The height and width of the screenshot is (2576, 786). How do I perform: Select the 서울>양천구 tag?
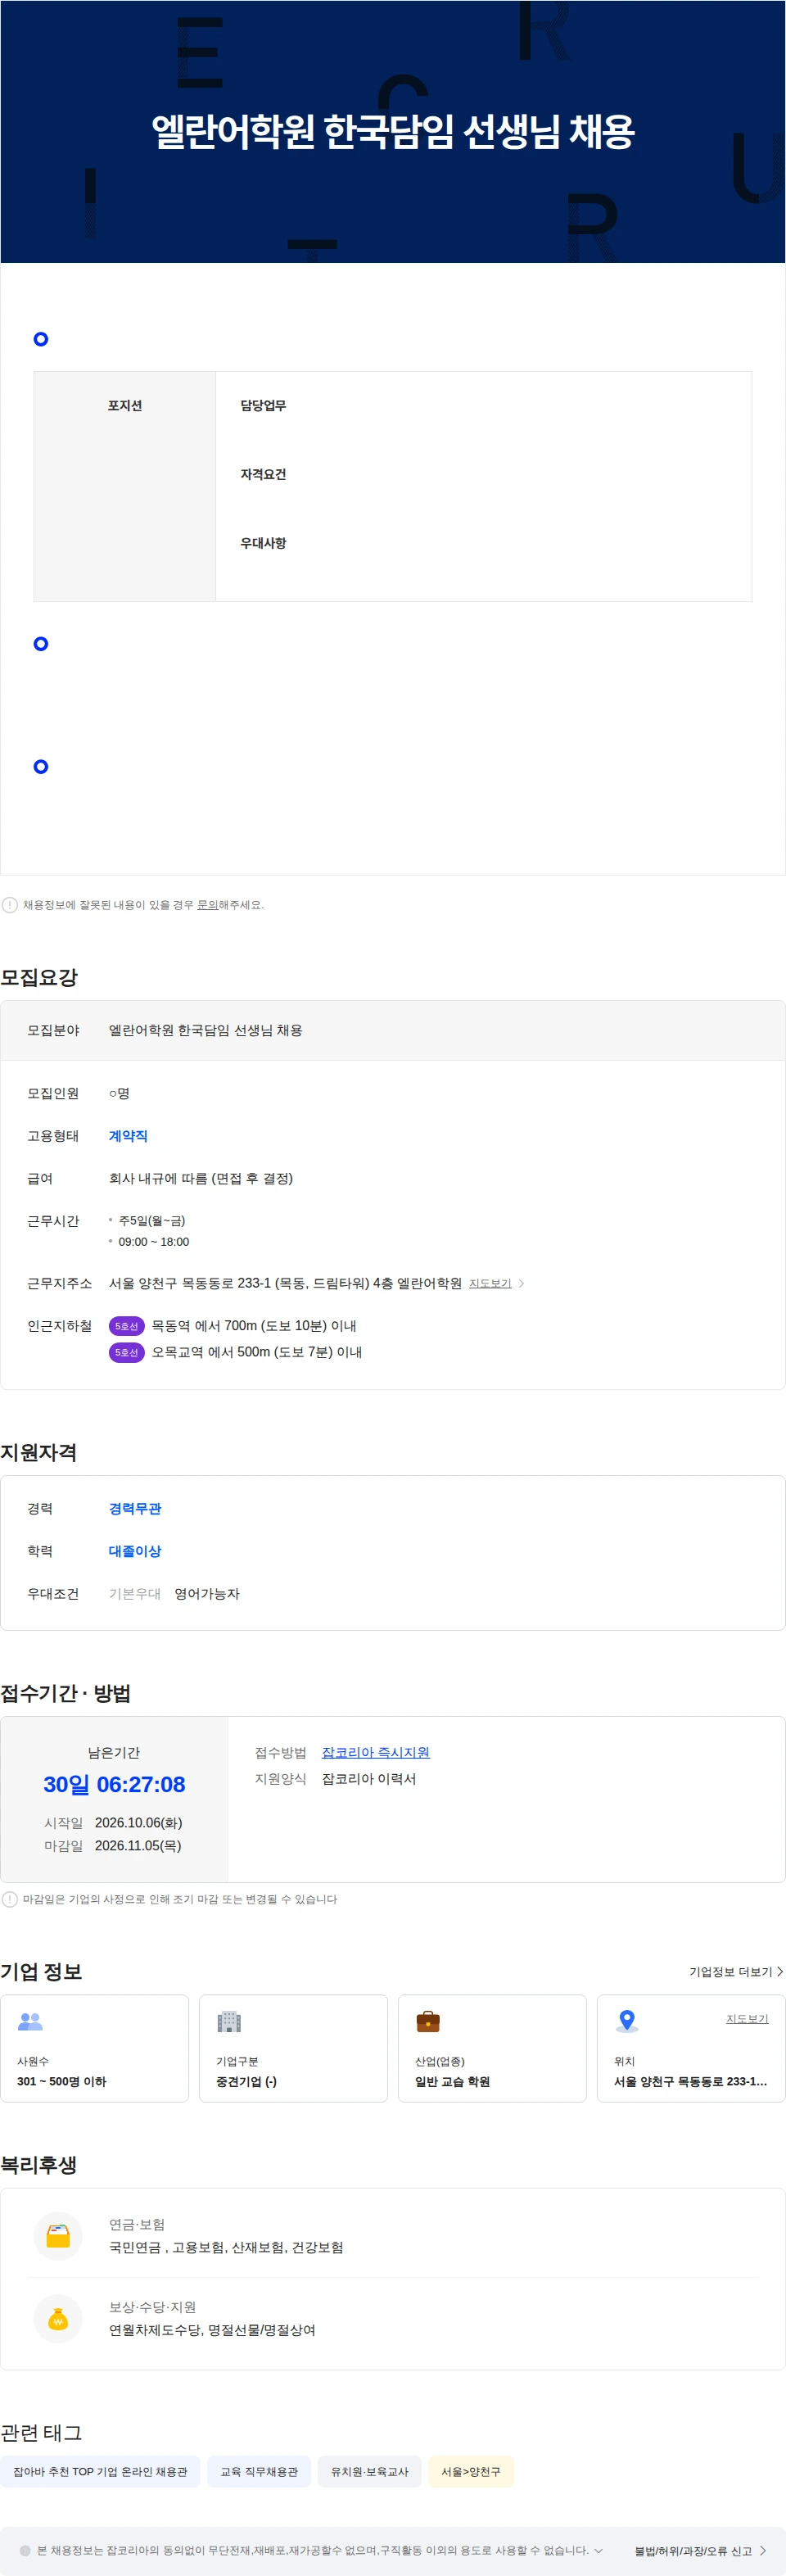pyautogui.click(x=471, y=2471)
